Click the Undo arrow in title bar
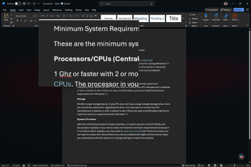The image size is (251, 167). 28,3
